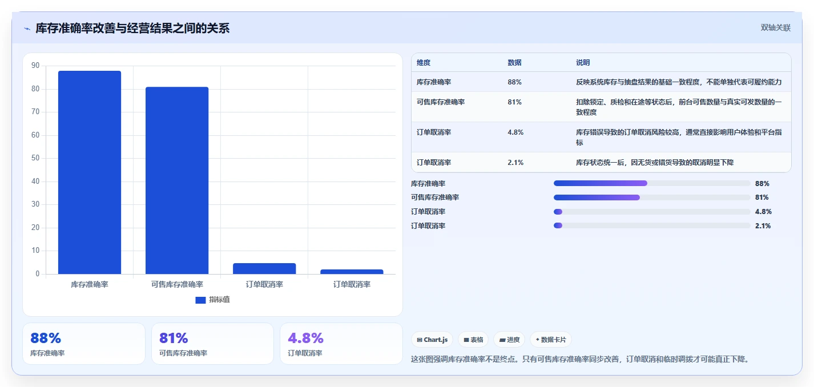Click the 4.8% table cell
The image size is (814, 387).
pyautogui.click(x=515, y=132)
